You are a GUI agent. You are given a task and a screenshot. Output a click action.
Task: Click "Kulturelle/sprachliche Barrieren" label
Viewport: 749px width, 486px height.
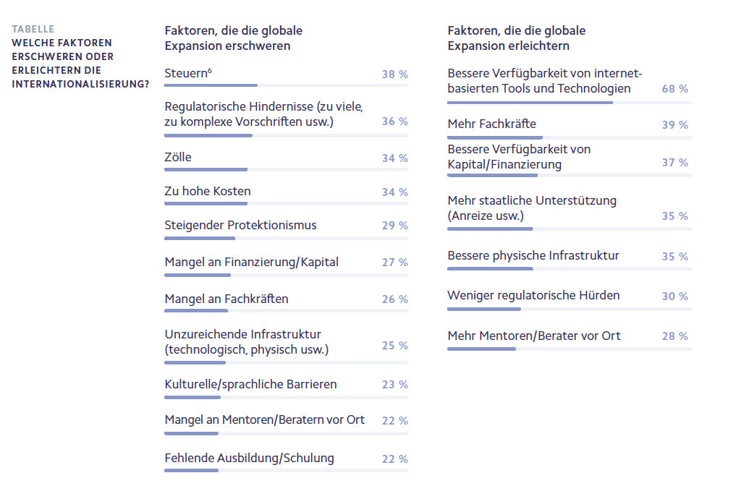click(x=250, y=384)
